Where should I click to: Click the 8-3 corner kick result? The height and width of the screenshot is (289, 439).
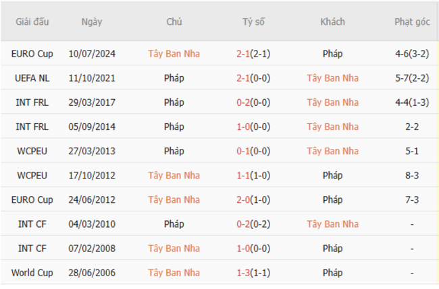coord(412,175)
